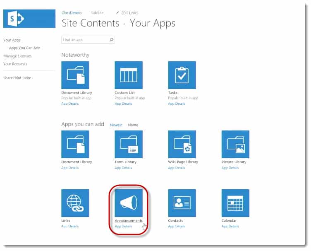This screenshot has width=311, height=251.
Task: Open App Details under Tasks
Action: click(x=177, y=104)
